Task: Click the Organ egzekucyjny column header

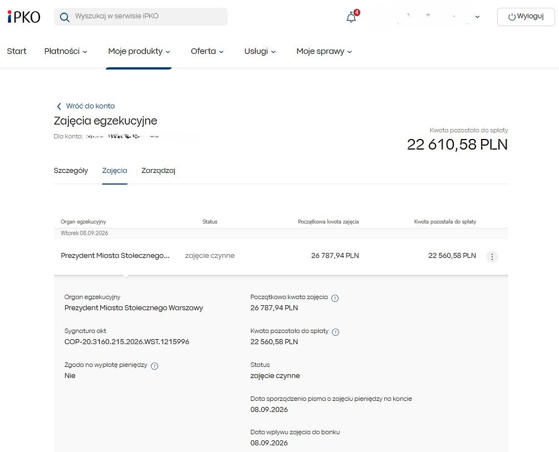Action: [84, 222]
